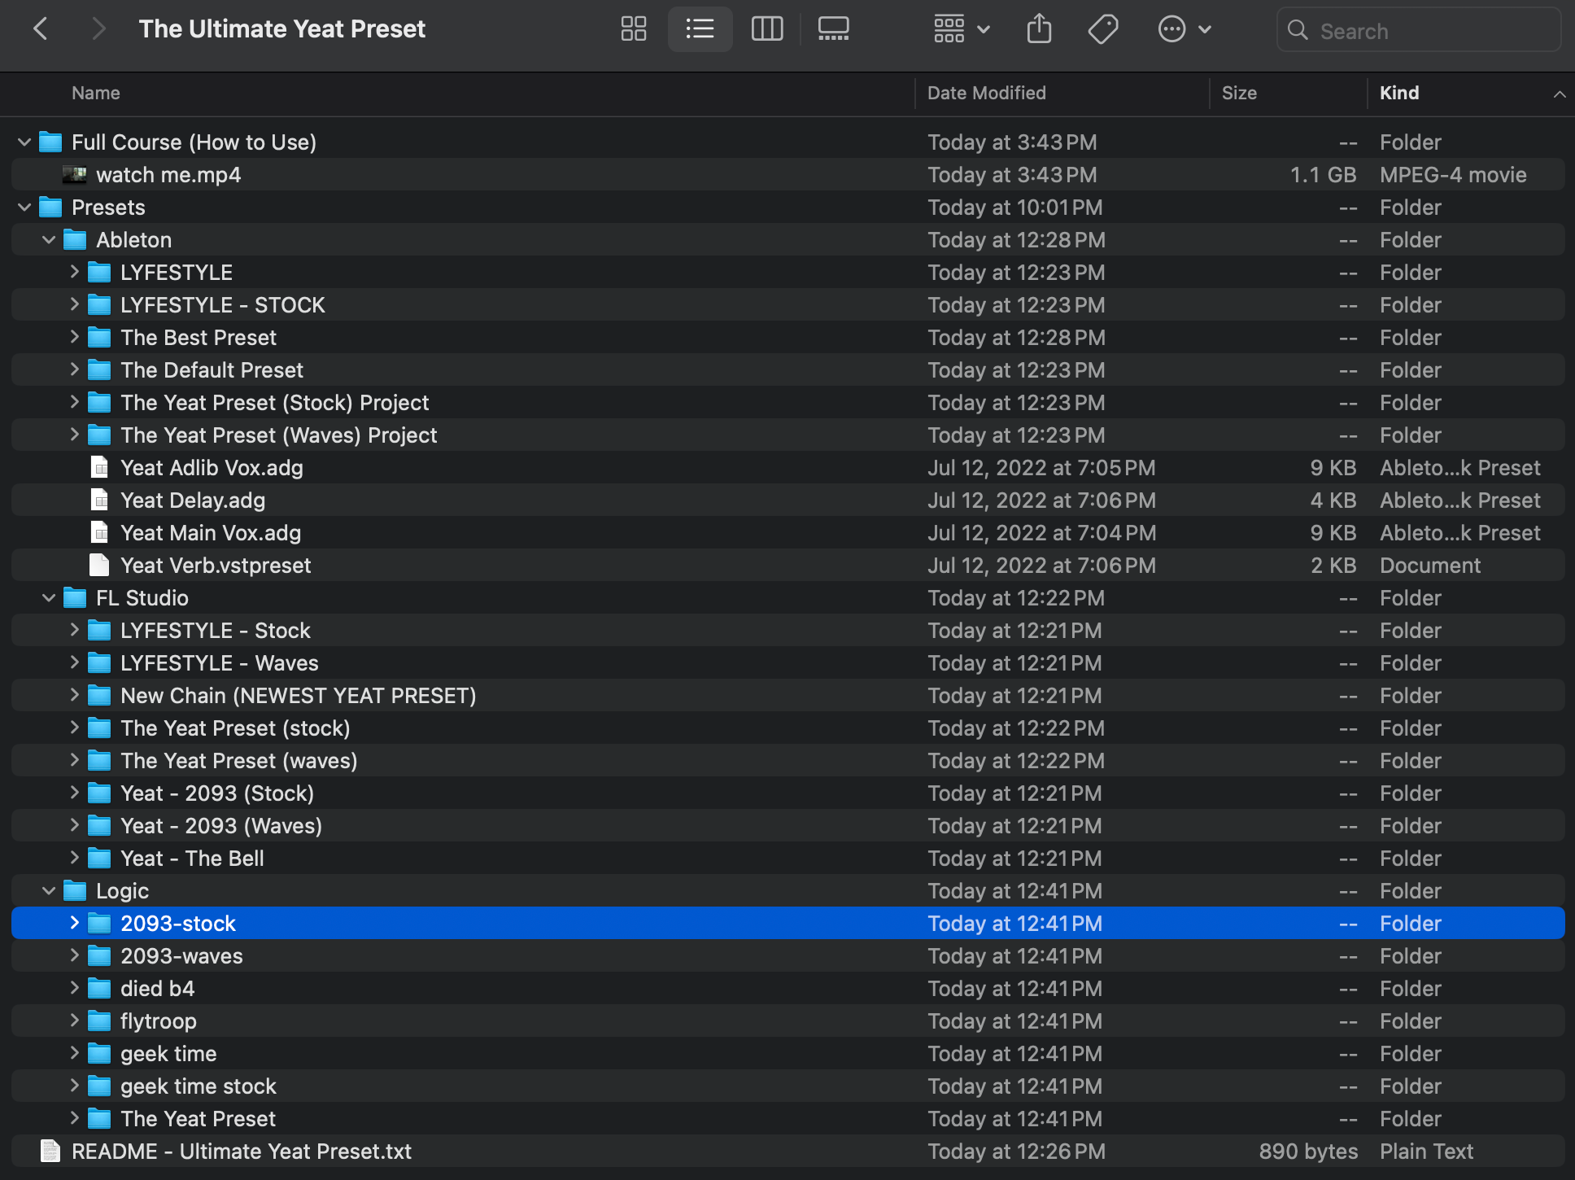Click the watch me.mp4 file thumbnail
The height and width of the screenshot is (1180, 1575).
pos(75,175)
